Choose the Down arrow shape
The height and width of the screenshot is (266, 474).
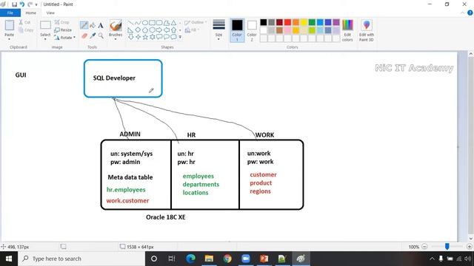[x=130, y=37]
